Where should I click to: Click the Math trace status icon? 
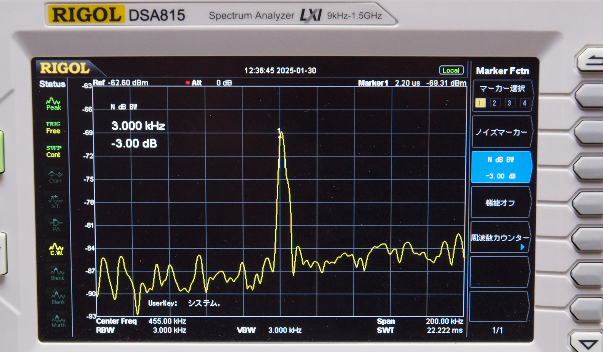pos(58,321)
